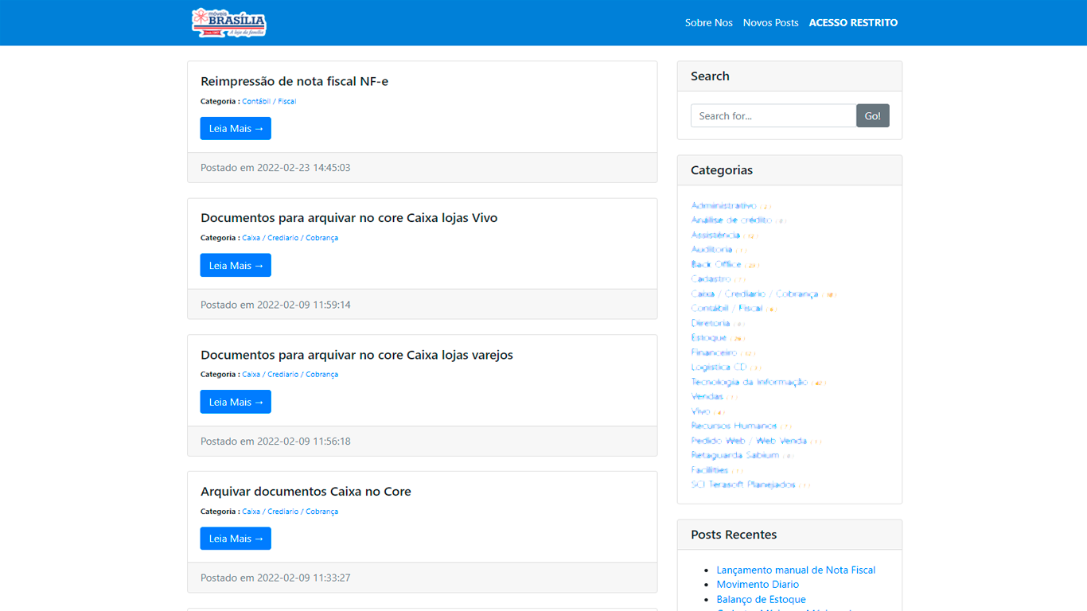Click the Móveis Brasília logo
1087x611 pixels.
tap(228, 22)
